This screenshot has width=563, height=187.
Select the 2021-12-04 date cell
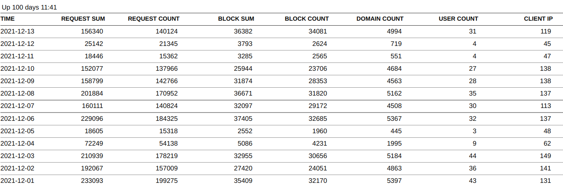pos(17,144)
